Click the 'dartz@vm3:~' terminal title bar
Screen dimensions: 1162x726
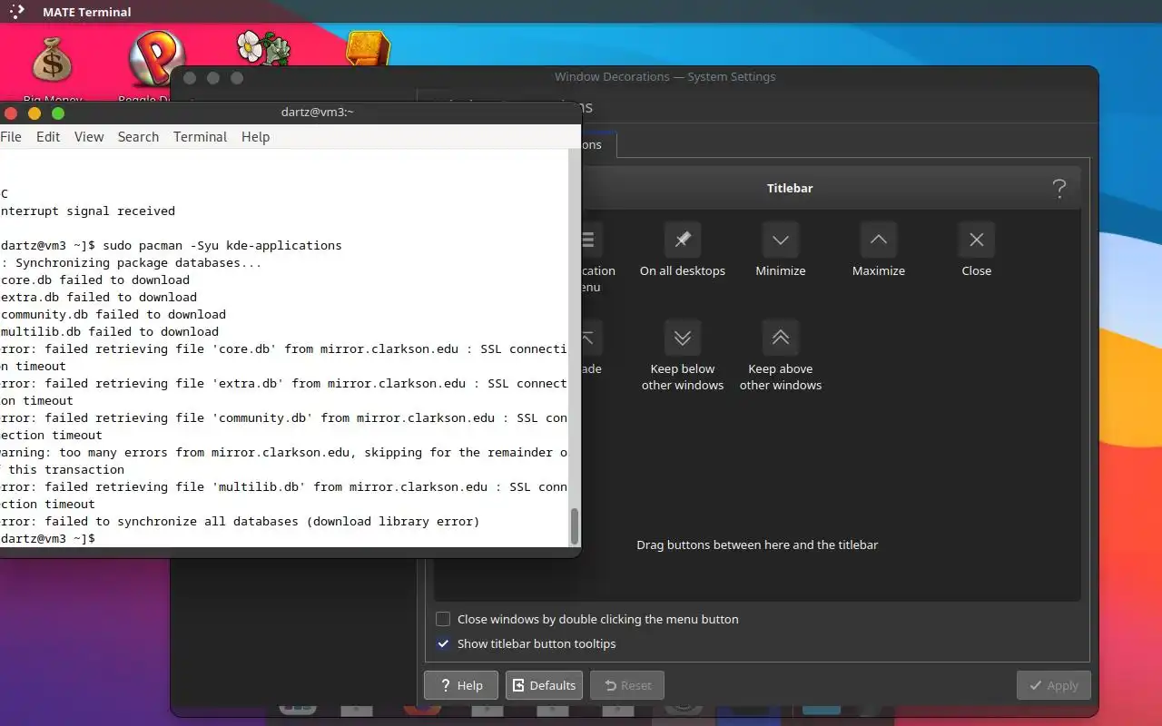coord(317,113)
